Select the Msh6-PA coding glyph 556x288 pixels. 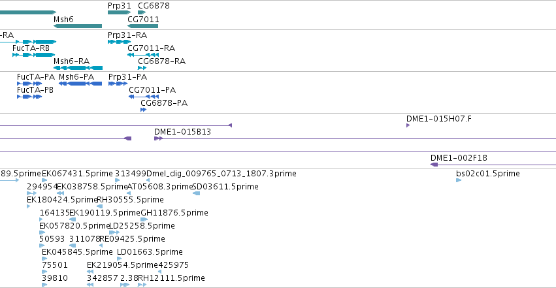tap(80, 84)
